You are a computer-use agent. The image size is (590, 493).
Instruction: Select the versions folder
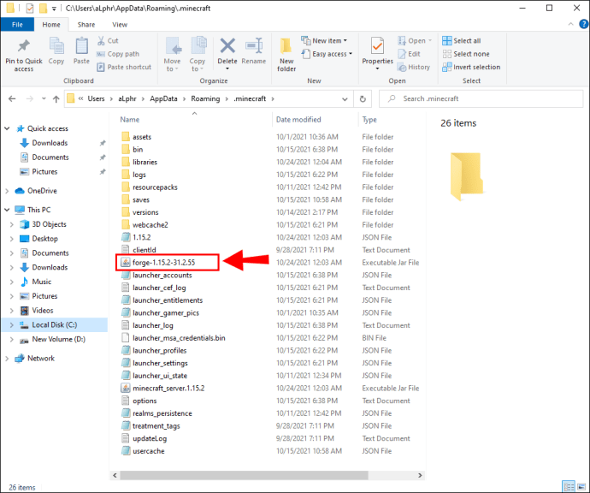tap(145, 212)
